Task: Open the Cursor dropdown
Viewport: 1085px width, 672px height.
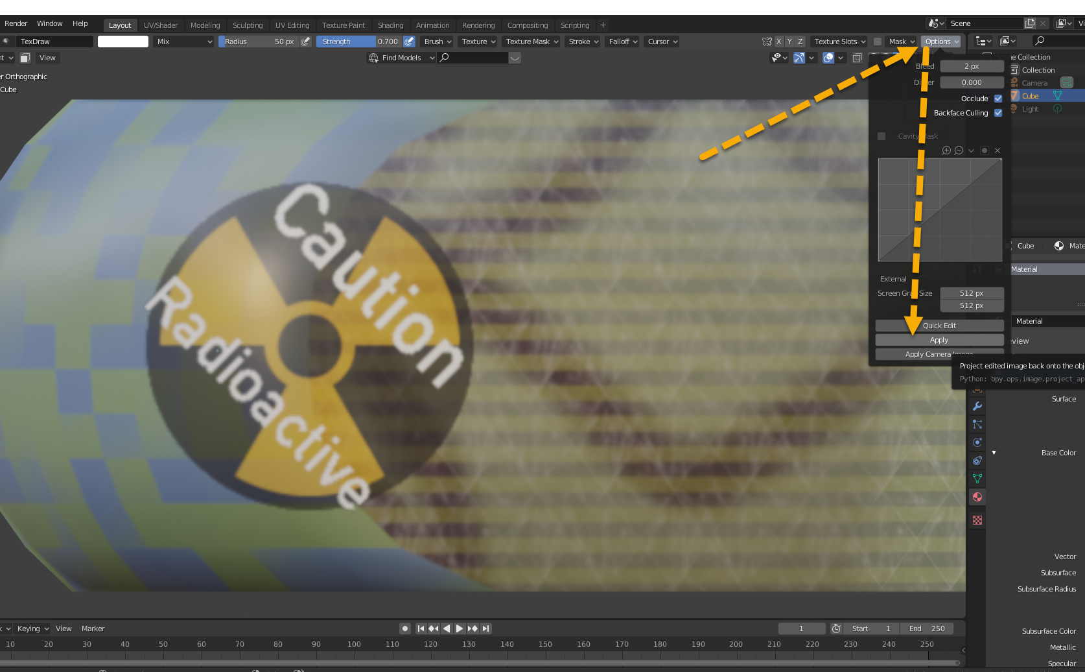Action: (x=662, y=42)
